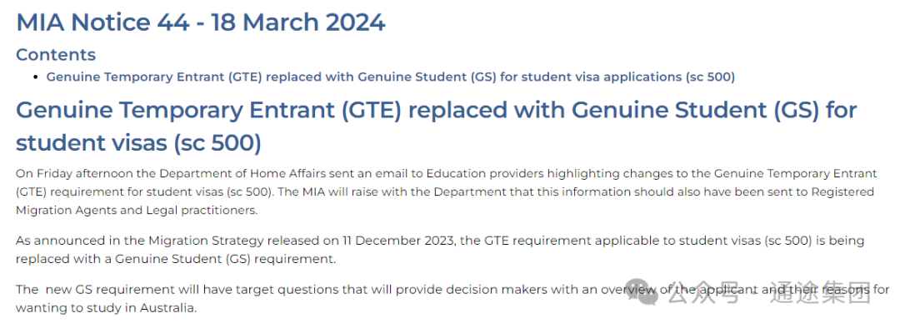Click the words Registered Migration Agents and Legal practitioners
900x328 pixels.
pyautogui.click(x=445, y=201)
